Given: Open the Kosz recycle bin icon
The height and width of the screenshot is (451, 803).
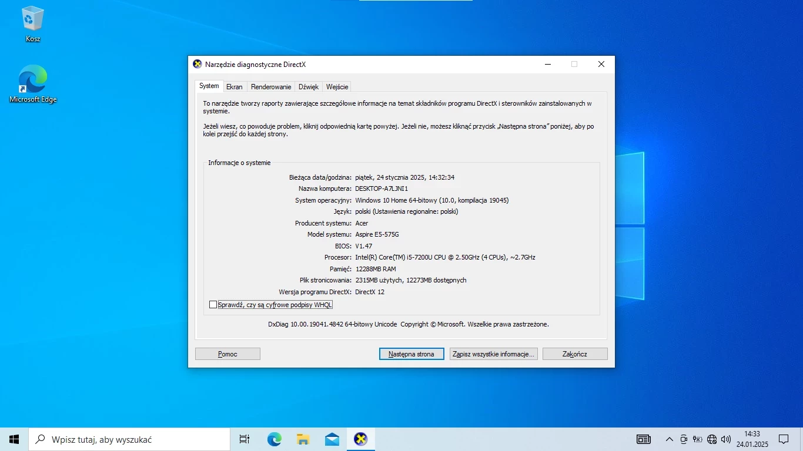Looking at the screenshot, I should pos(33,25).
